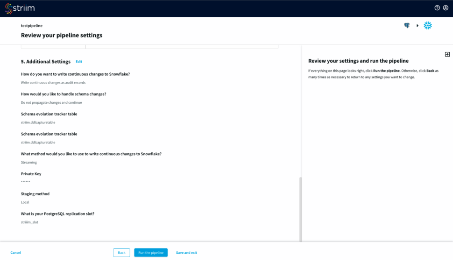This screenshot has width=453, height=272.
Task: Click the striiim_slot replication slot value
Action: 29,222
